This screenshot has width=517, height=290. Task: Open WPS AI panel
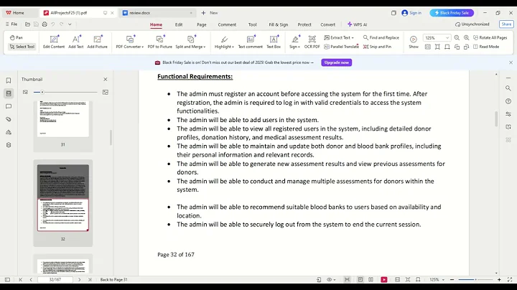tap(357, 24)
